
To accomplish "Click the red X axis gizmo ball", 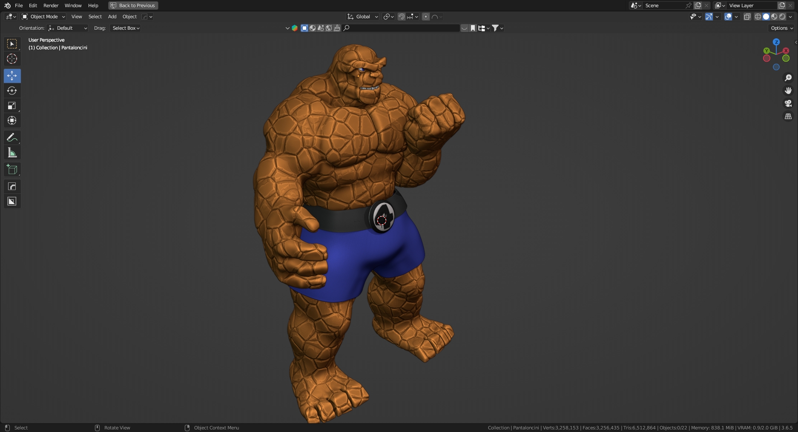I will [786, 51].
